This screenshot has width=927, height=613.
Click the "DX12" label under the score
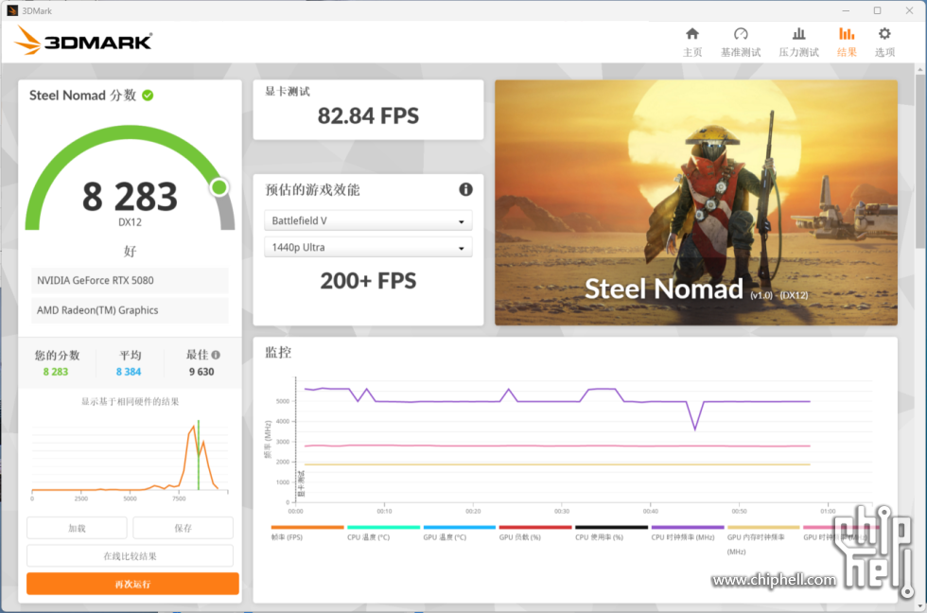click(x=130, y=222)
